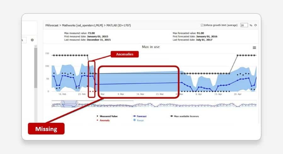The width and height of the screenshot is (283, 154).
Task: Select the Mathworks breadcrumb entry
Action: click(x=82, y=26)
